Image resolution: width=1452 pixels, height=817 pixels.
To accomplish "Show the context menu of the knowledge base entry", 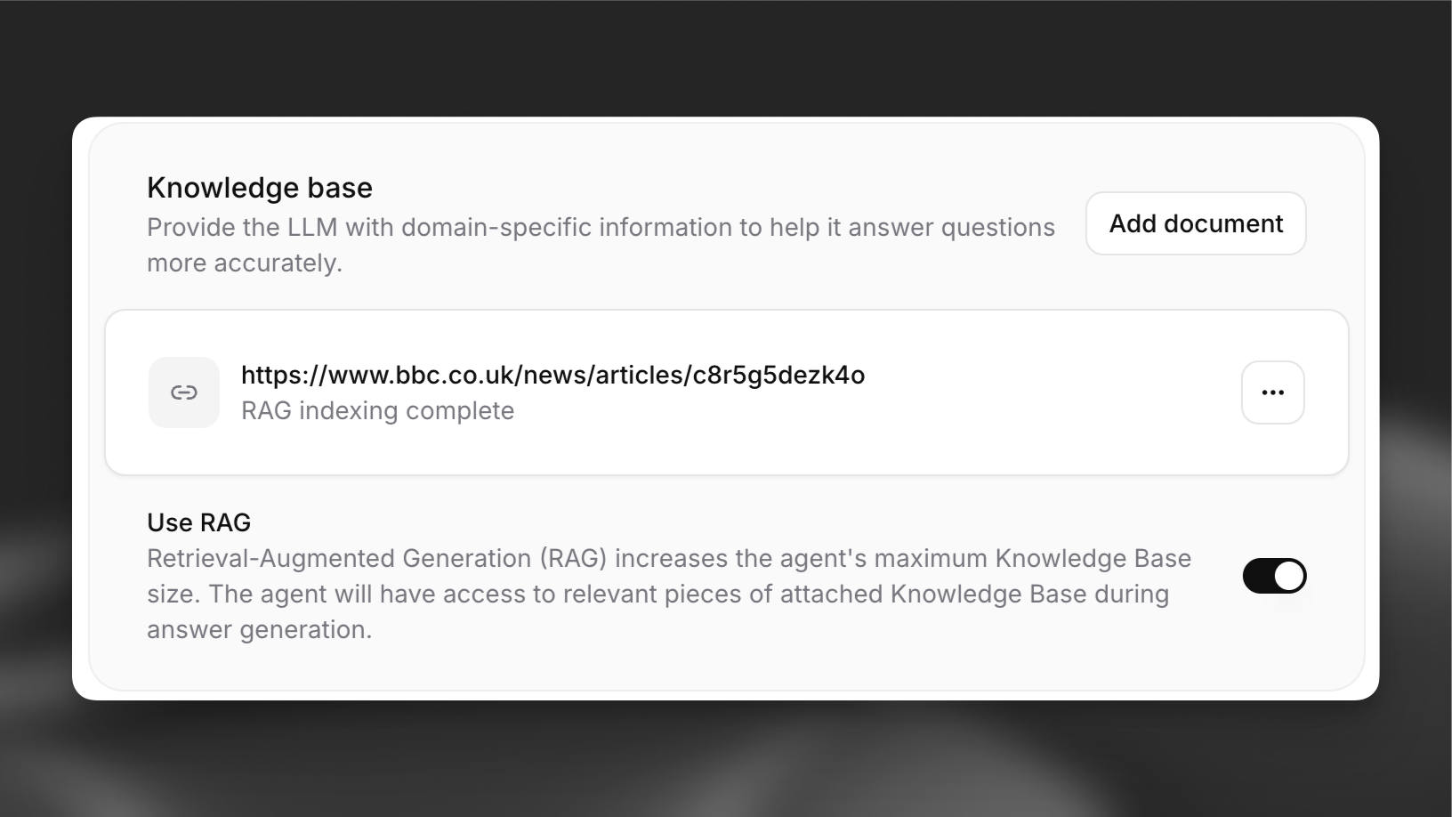I will point(1272,392).
